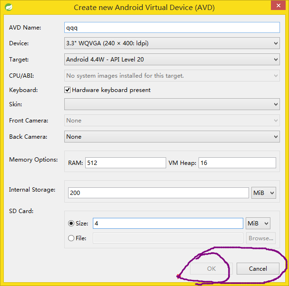Click the Internal Storage field showing 200
The image size is (289, 286).
pyautogui.click(x=159, y=193)
